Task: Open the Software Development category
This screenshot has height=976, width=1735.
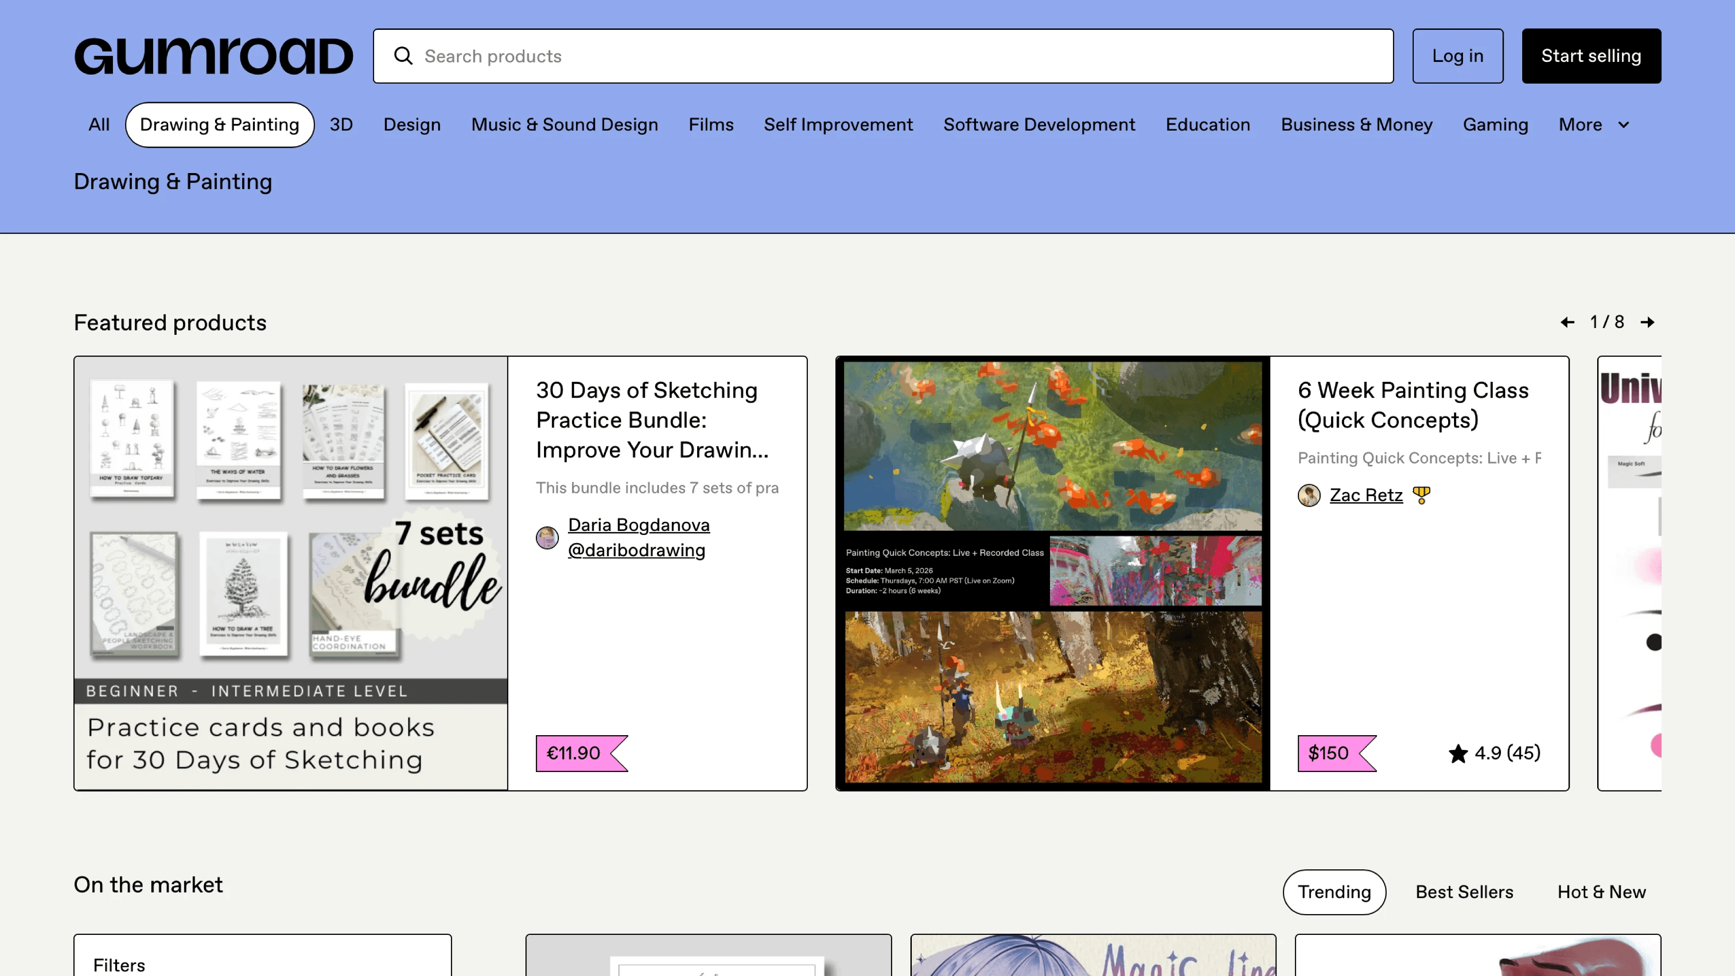Action: click(1039, 125)
